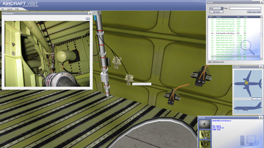Open the ATA search-type dropdown
This screenshot has height=148, width=264.
(216, 8)
